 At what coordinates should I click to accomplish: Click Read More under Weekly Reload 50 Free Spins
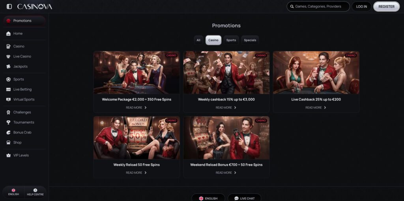tap(136, 173)
